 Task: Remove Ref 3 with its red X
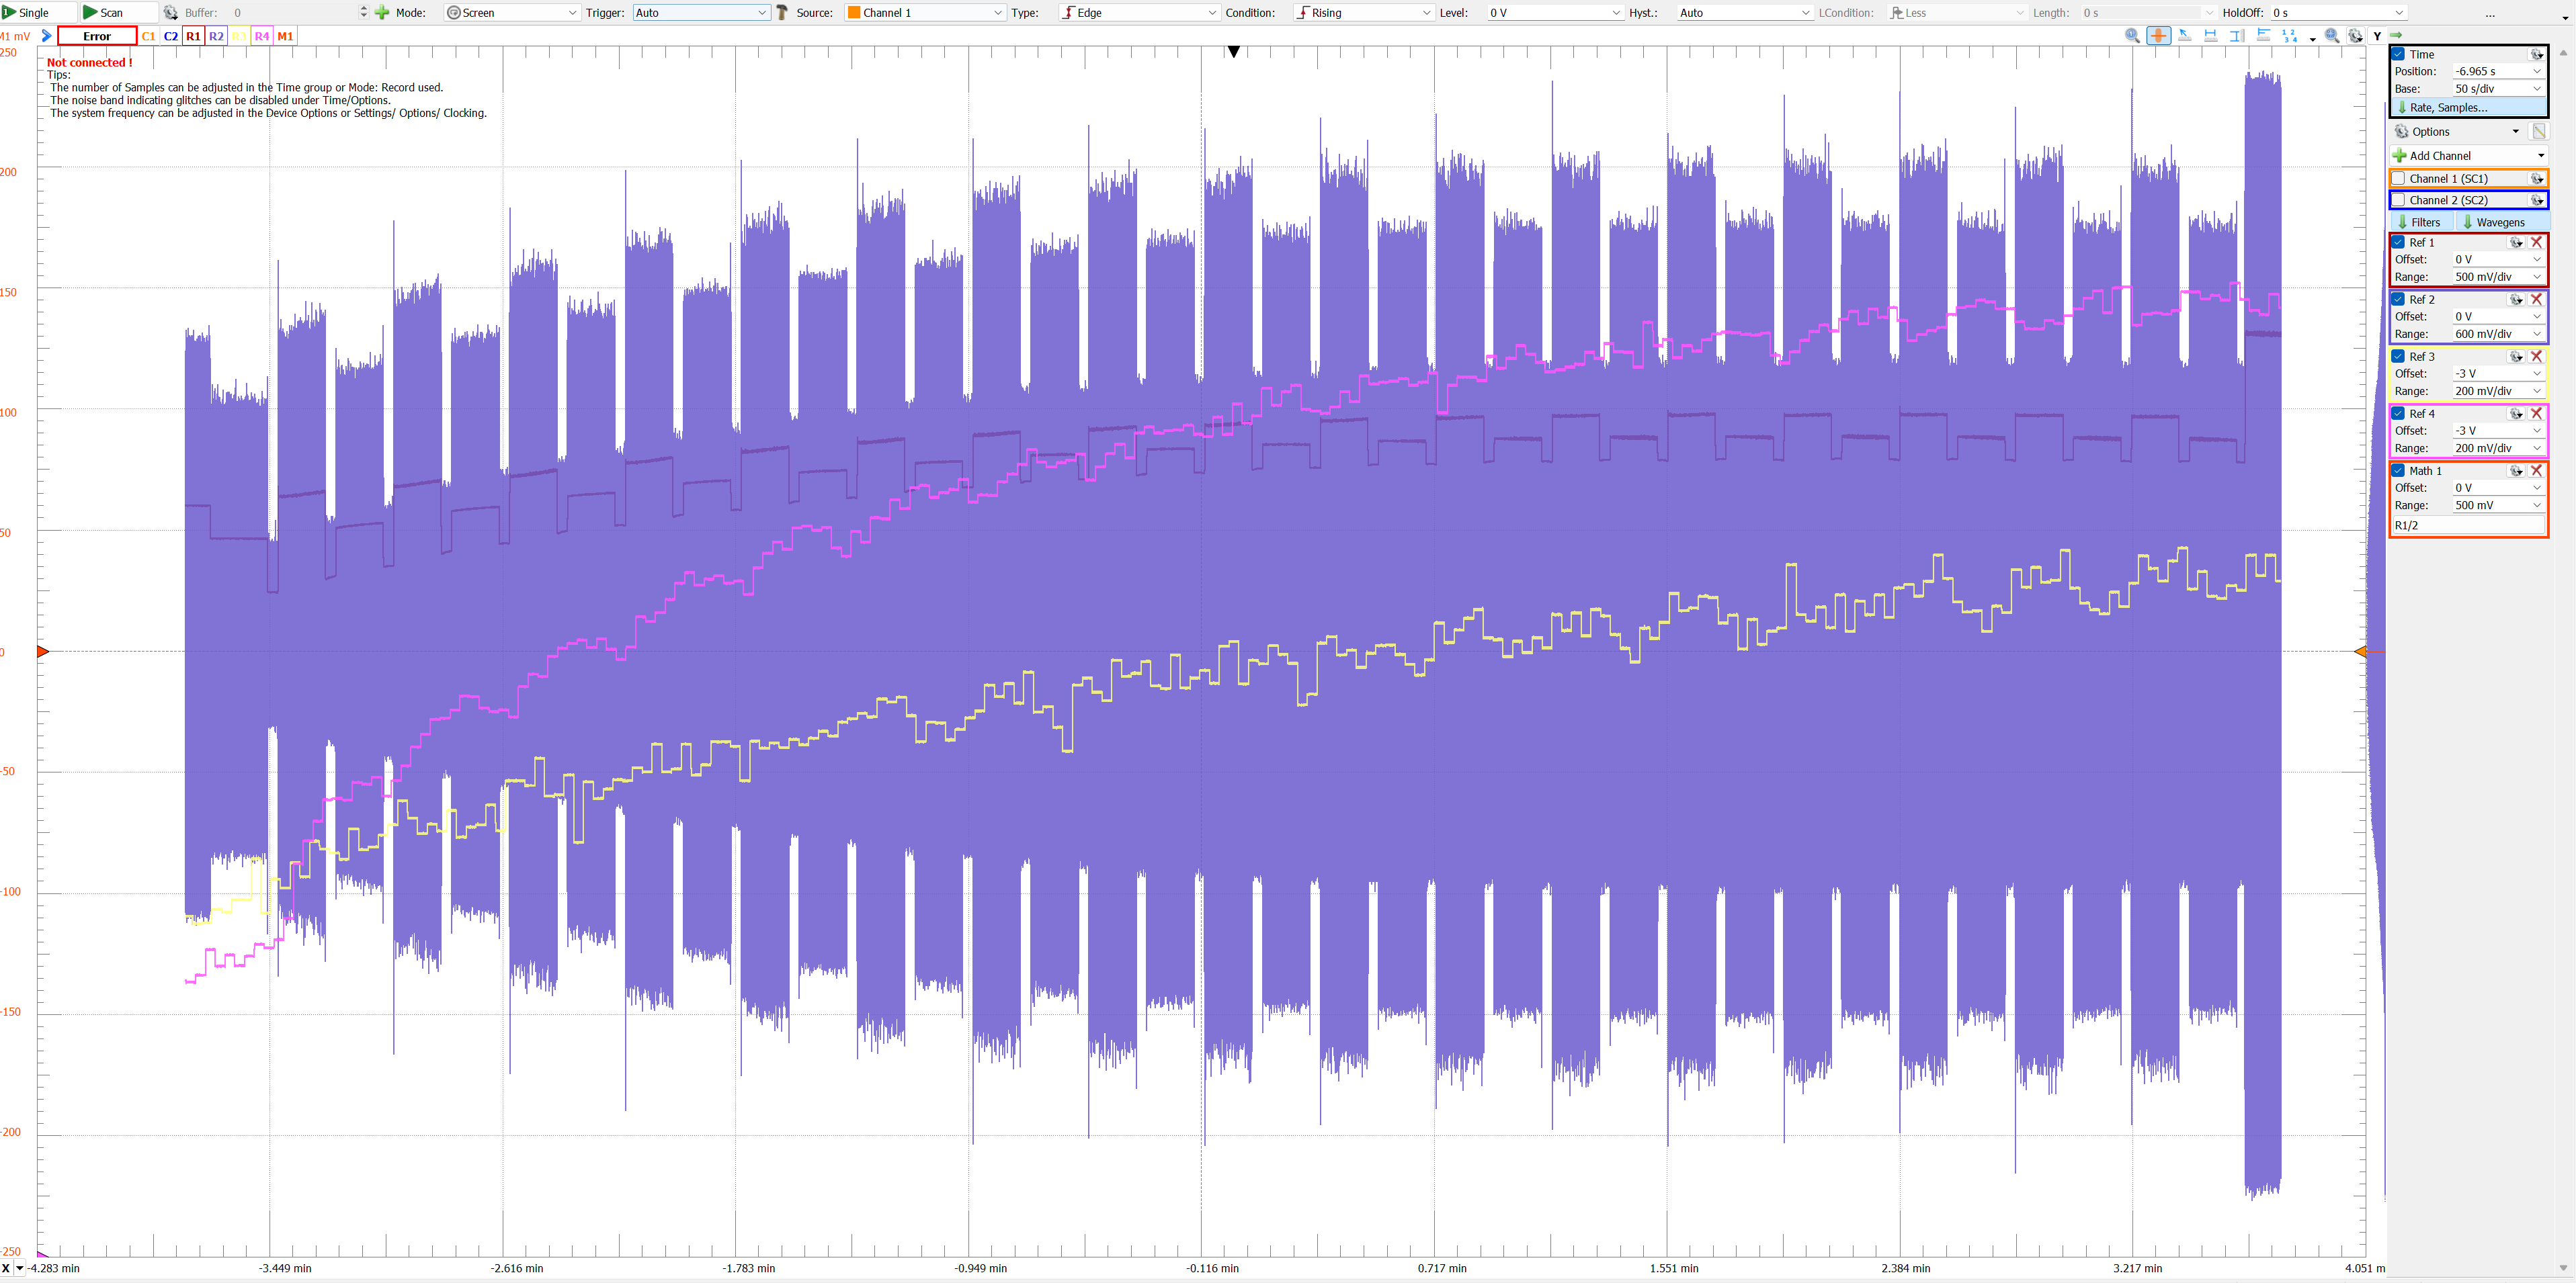tap(2536, 357)
